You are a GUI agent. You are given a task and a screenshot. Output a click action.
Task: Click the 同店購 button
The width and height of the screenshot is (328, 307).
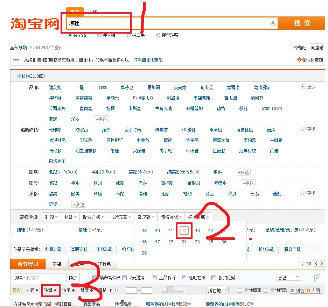coord(317,48)
